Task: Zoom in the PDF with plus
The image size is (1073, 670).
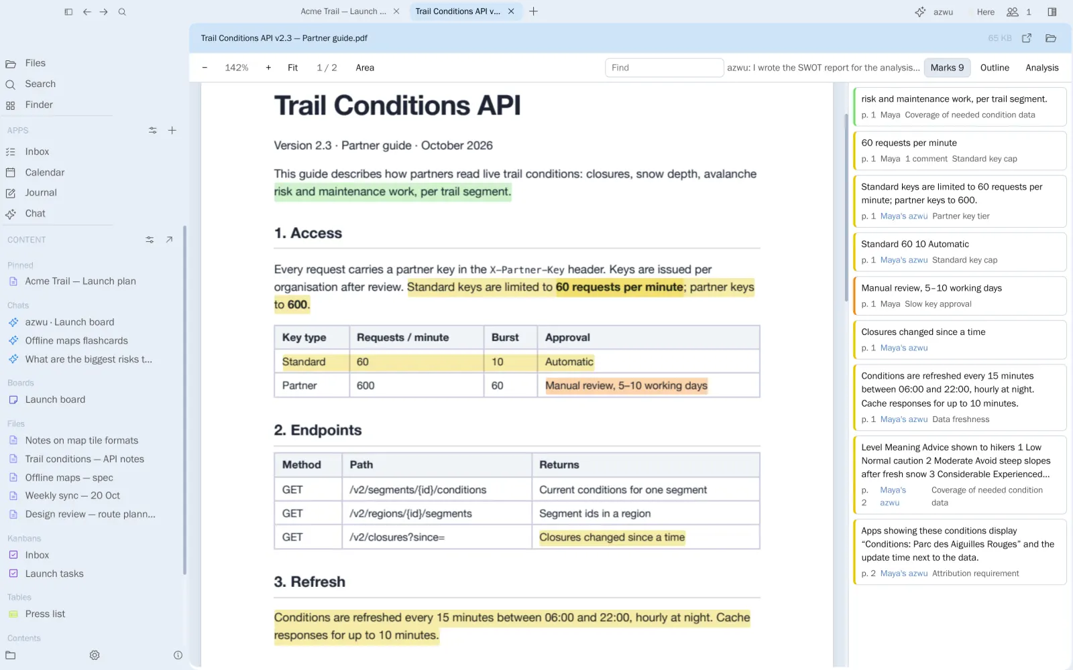Action: [x=268, y=68]
